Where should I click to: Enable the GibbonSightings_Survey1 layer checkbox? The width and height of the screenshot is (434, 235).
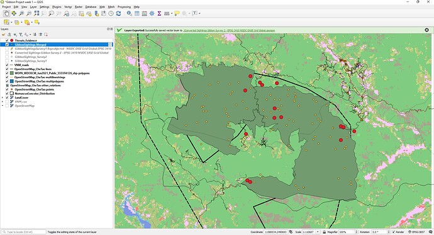pos(7,61)
